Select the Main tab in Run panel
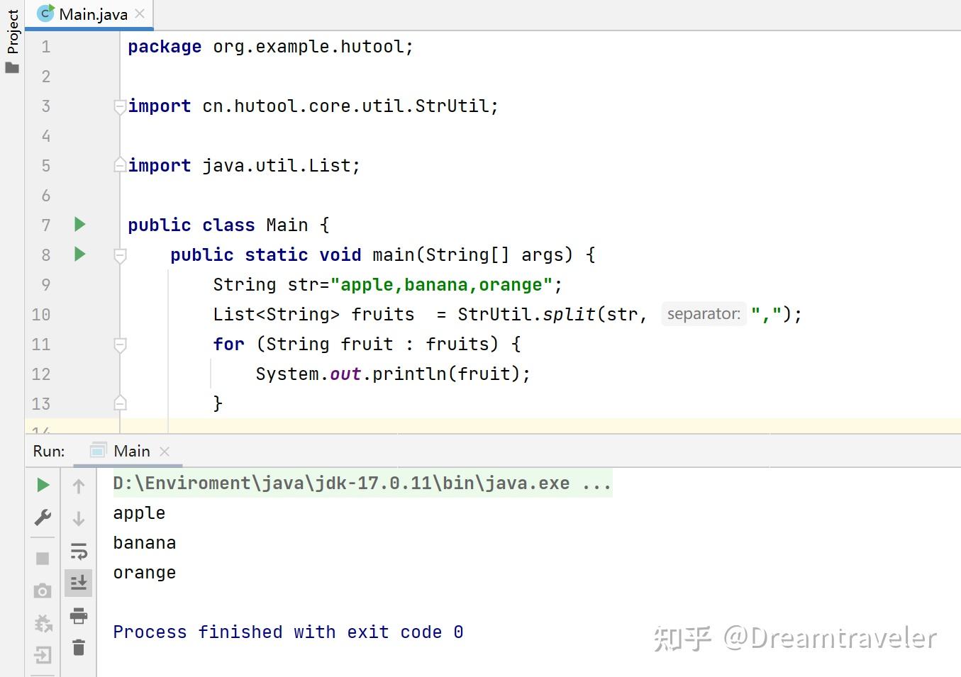This screenshot has height=677, width=961. click(131, 451)
